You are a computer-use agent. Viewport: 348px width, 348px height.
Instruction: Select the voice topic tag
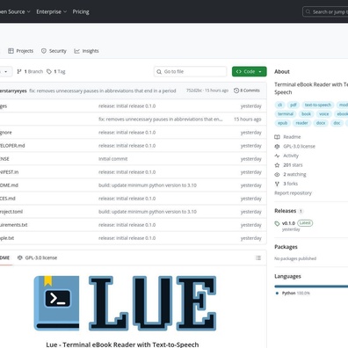[324, 114]
